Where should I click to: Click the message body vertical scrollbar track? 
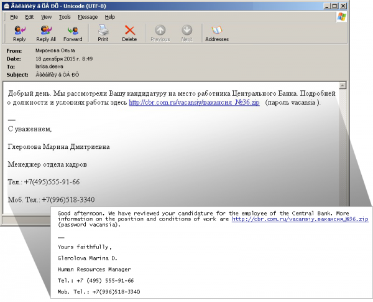click(x=343, y=148)
